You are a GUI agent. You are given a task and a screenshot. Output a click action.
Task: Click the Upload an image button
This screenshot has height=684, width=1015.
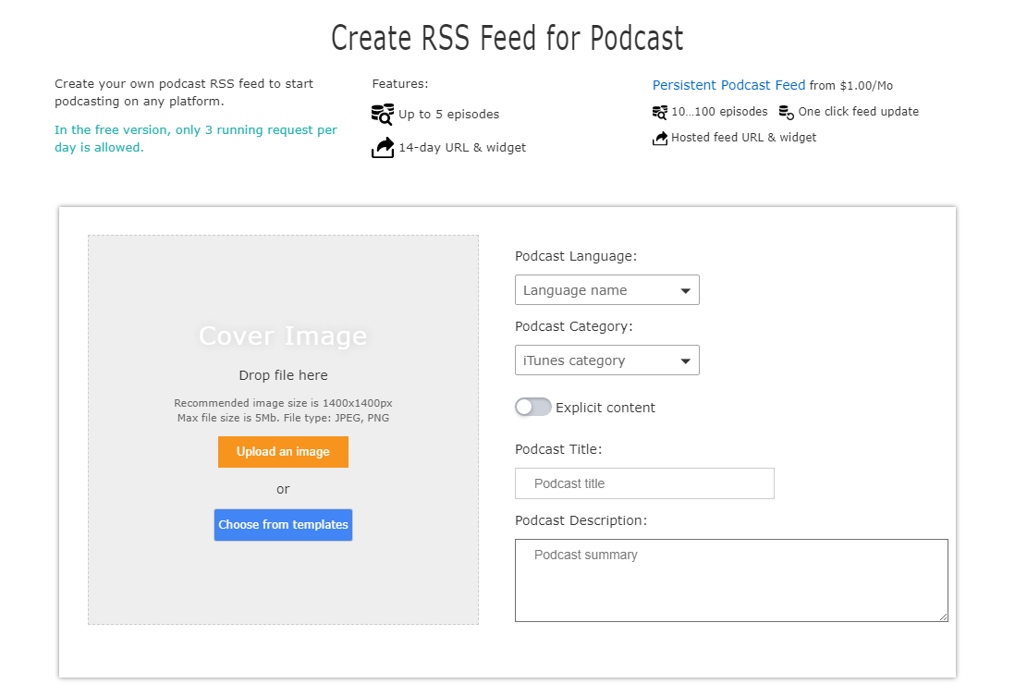[x=283, y=452]
